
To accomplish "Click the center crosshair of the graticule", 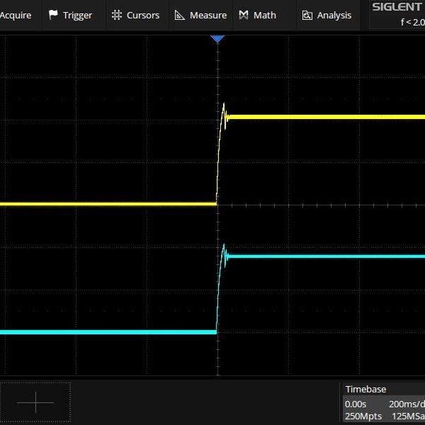I will point(217,205).
